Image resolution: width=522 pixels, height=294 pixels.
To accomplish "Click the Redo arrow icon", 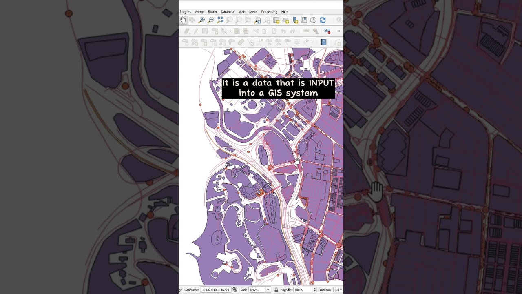I will pyautogui.click(x=292, y=31).
